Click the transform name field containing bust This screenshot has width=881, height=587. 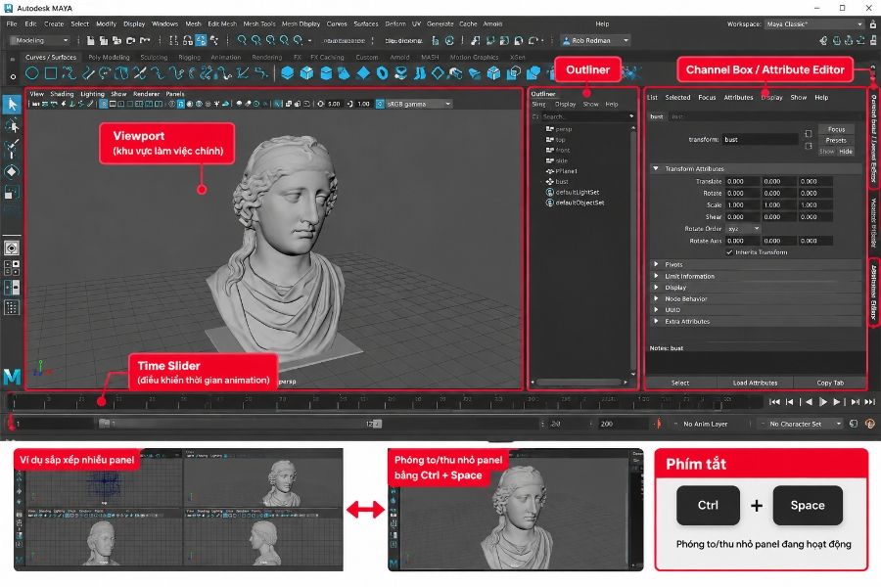pyautogui.click(x=760, y=139)
